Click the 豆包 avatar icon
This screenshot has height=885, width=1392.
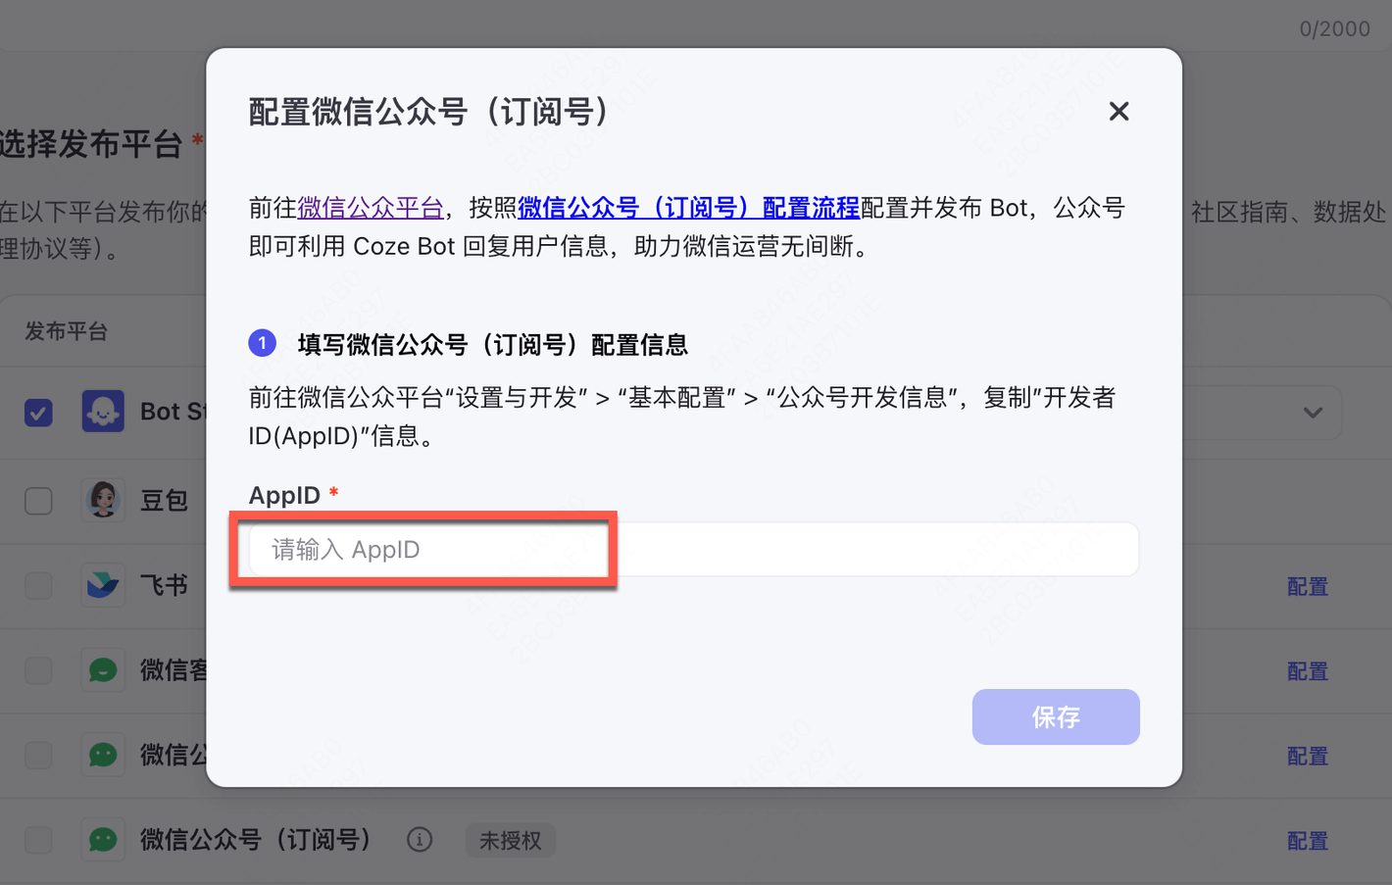click(103, 499)
